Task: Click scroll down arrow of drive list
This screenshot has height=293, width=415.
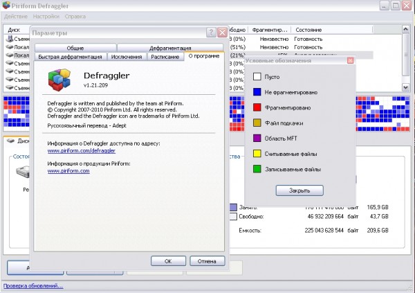Action: (406, 87)
